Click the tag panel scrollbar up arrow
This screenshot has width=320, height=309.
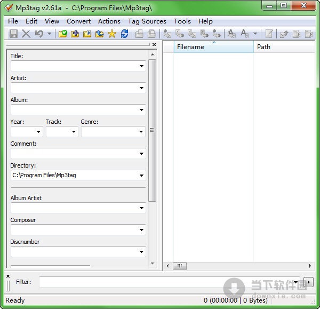tap(153, 54)
